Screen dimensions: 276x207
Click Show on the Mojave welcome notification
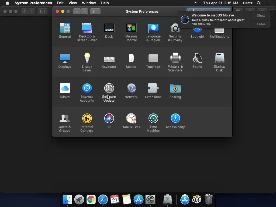tap(261, 15)
